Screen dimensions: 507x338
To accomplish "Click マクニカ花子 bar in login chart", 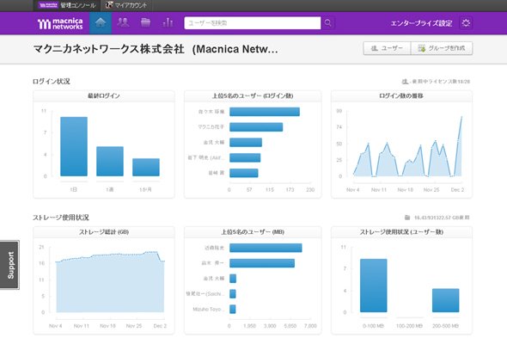I will (256, 127).
